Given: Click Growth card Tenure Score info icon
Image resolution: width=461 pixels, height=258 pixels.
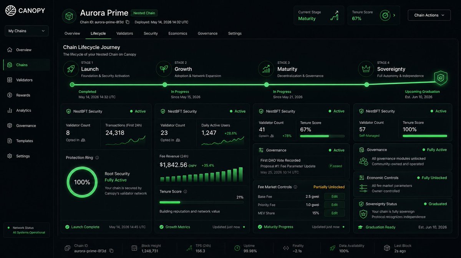Looking at the screenshot, I should [x=185, y=191].
